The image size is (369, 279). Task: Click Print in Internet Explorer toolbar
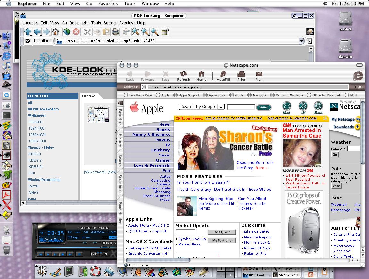point(241,76)
